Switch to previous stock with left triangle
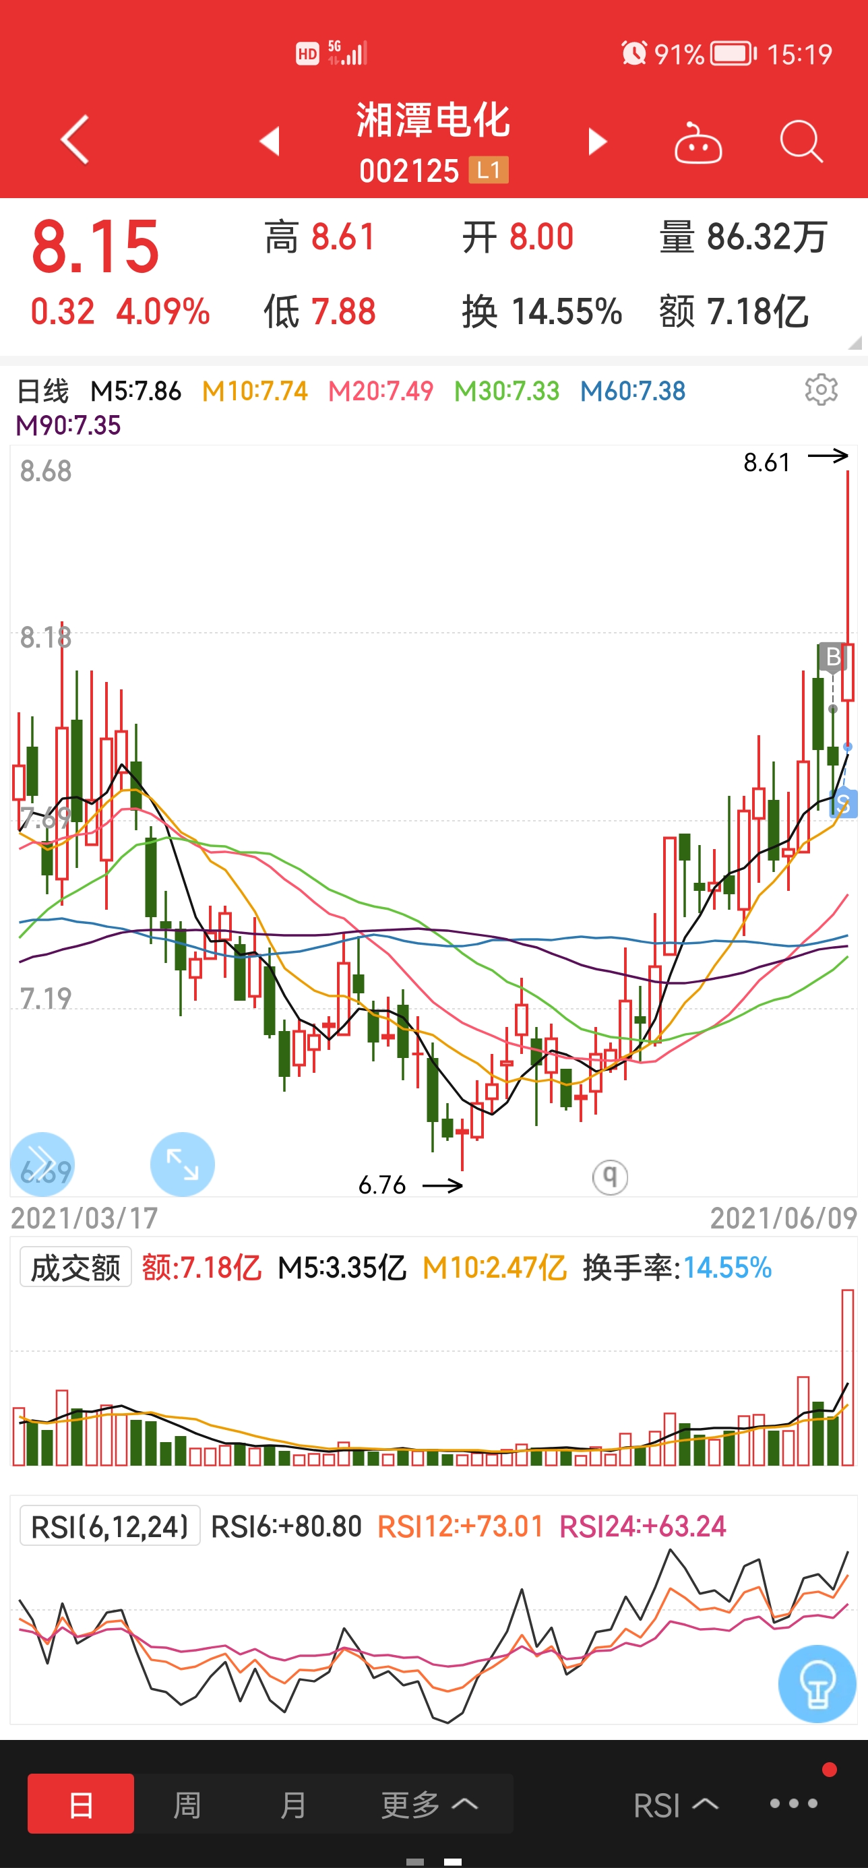Viewport: 868px width, 1868px height. click(270, 141)
